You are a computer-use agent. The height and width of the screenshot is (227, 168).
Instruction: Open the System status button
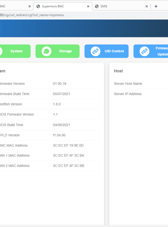(x=15, y=51)
